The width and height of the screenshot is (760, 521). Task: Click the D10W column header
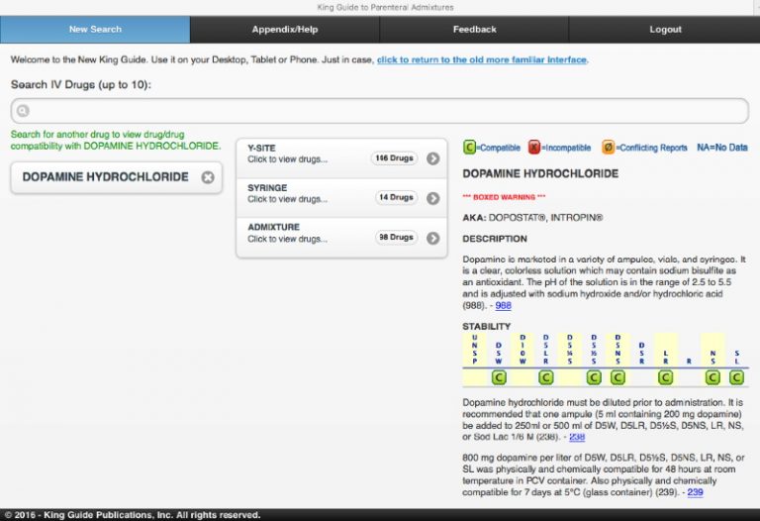(522, 350)
